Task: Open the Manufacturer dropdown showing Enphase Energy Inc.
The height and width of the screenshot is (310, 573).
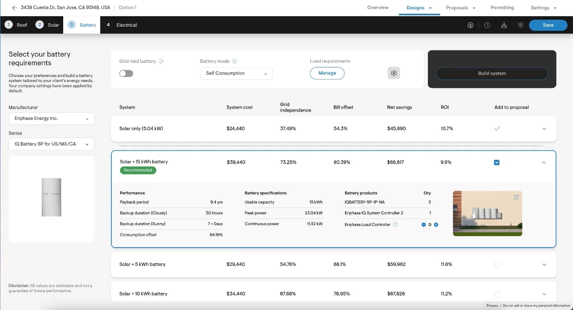Action: click(52, 119)
